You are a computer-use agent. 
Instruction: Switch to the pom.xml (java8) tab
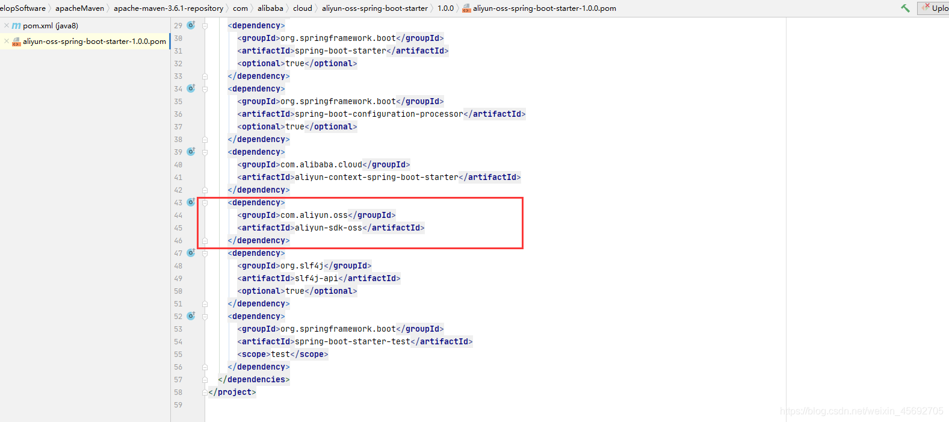click(x=51, y=26)
